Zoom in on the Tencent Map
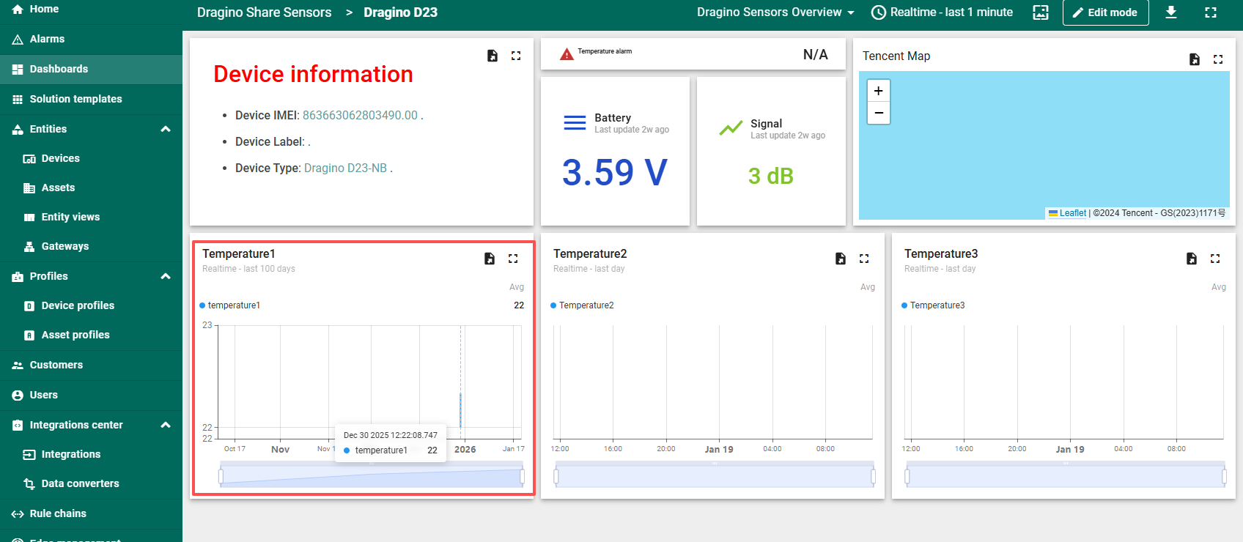The height and width of the screenshot is (542, 1243). 878,91
